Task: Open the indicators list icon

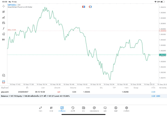Action: point(4,17)
